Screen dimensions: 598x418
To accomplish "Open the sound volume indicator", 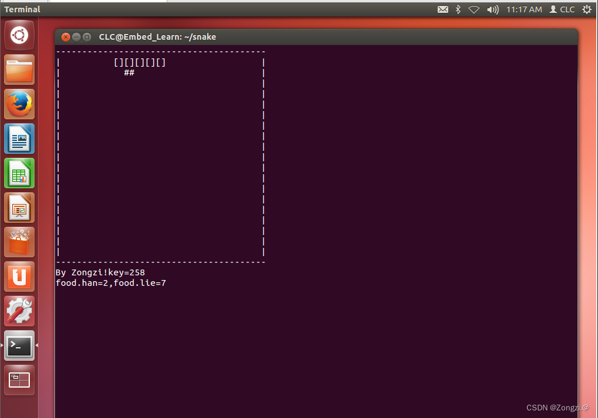I will pos(493,9).
